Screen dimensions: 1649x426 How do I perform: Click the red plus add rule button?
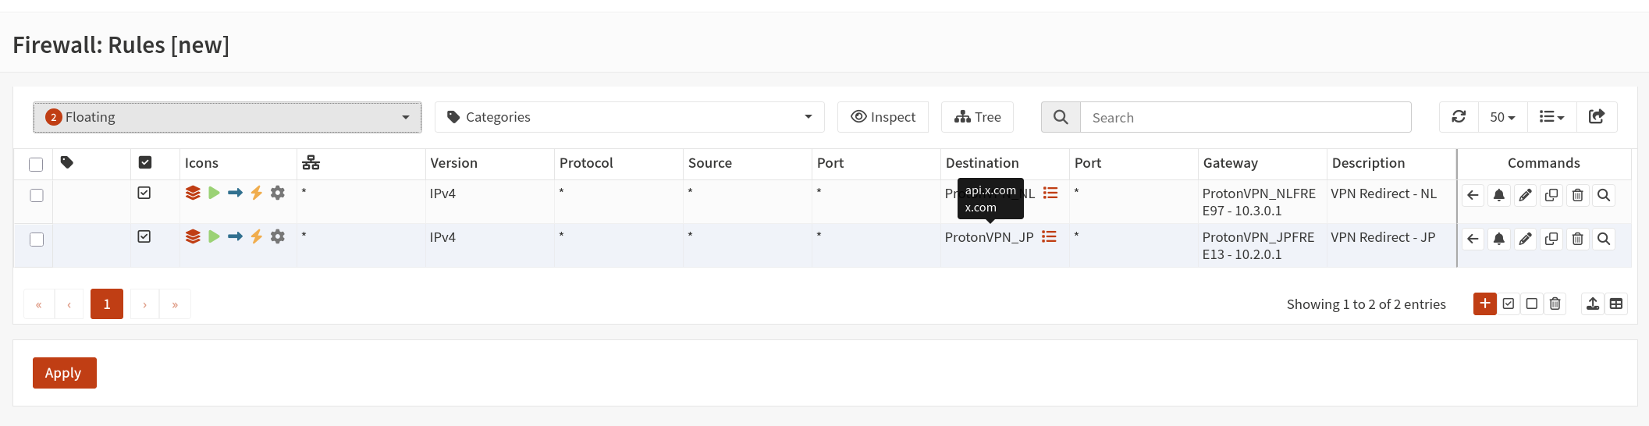coord(1484,304)
